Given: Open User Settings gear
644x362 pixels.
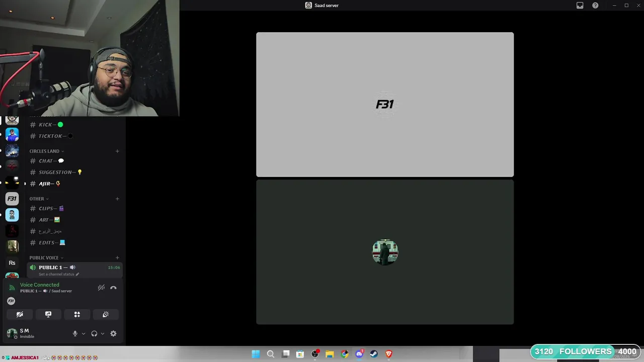Looking at the screenshot, I should click(113, 333).
